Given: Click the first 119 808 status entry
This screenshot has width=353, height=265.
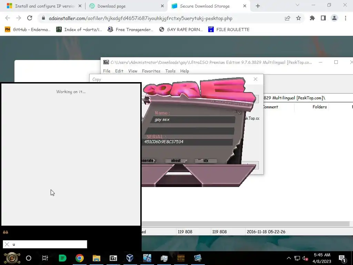Looking at the screenshot, I should pyautogui.click(x=185, y=232).
